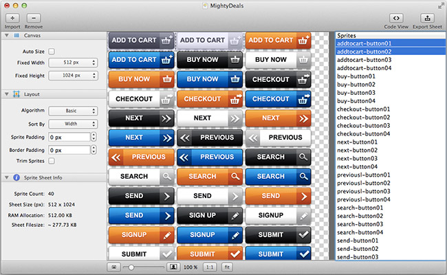Open Code View from the toolbar

coord(396,17)
